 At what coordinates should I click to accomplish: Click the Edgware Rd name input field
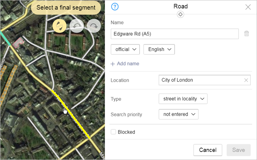point(174,34)
